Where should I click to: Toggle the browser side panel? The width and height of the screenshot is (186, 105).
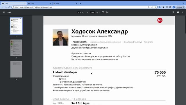click(170, 7)
